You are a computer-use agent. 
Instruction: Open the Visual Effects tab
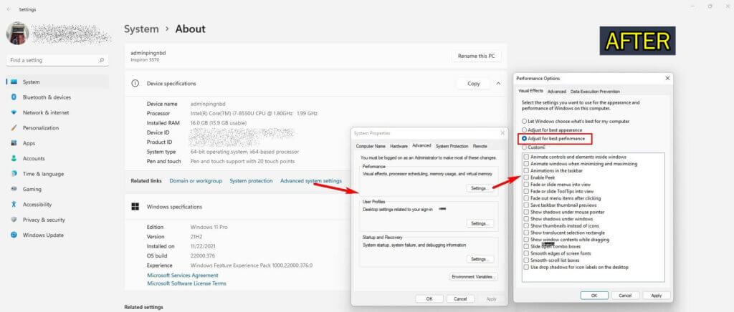pyautogui.click(x=531, y=91)
